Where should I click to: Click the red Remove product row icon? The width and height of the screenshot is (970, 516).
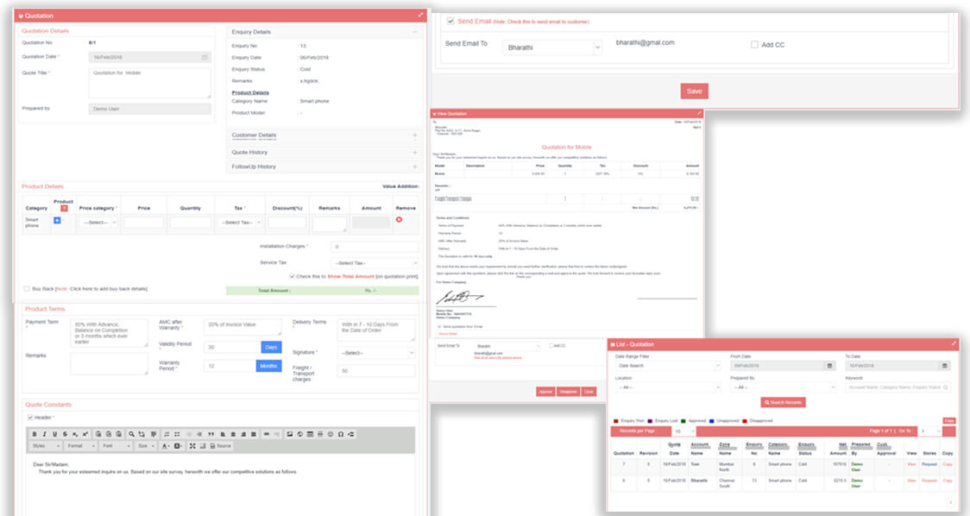[399, 220]
